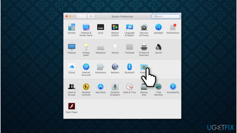Viewport: 237px width, 133px height.
Task: Close the System Preferences window
Action: tap(67, 16)
